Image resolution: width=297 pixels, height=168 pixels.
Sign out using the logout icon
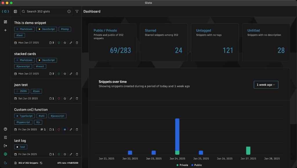click(5, 146)
